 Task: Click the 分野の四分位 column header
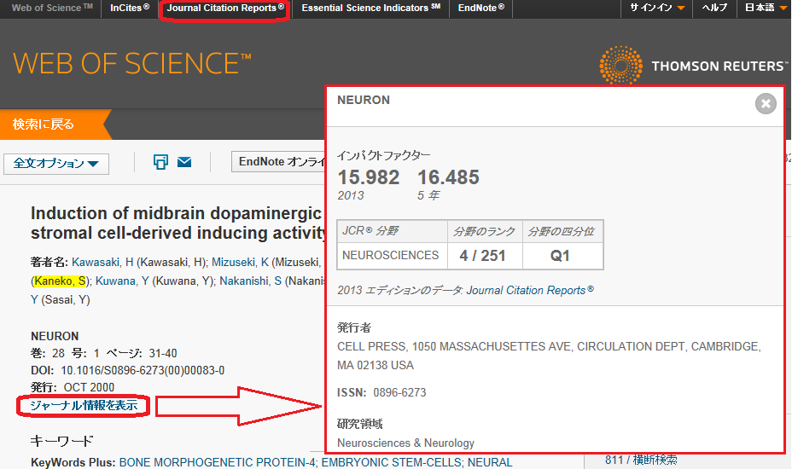point(562,232)
